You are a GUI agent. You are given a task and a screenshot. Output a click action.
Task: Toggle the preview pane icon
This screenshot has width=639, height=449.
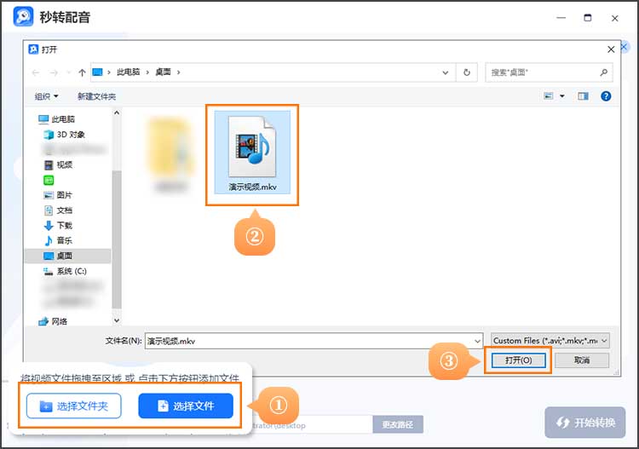pos(584,96)
